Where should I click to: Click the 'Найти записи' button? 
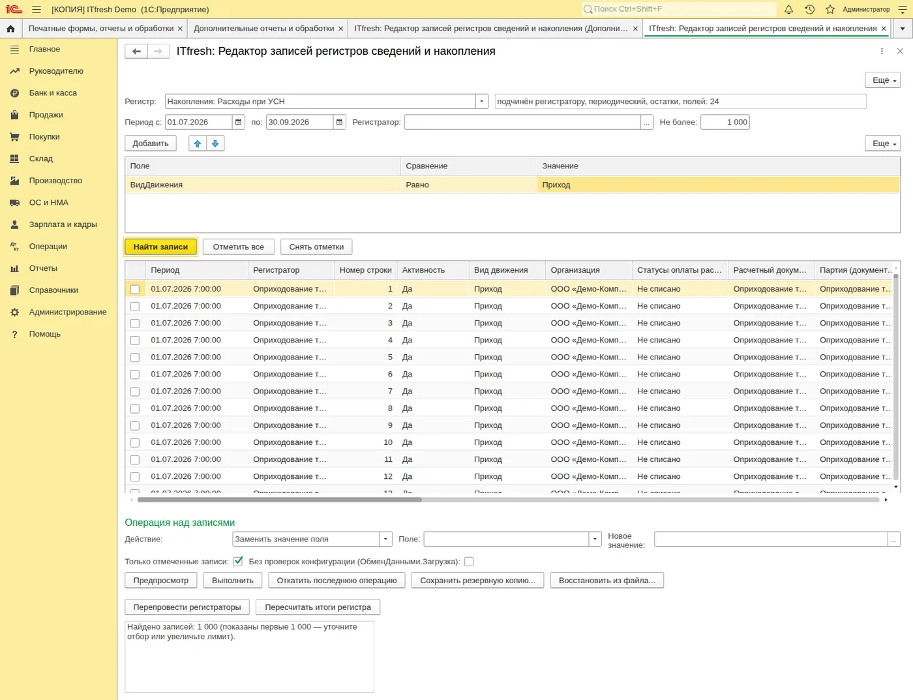[x=160, y=247]
